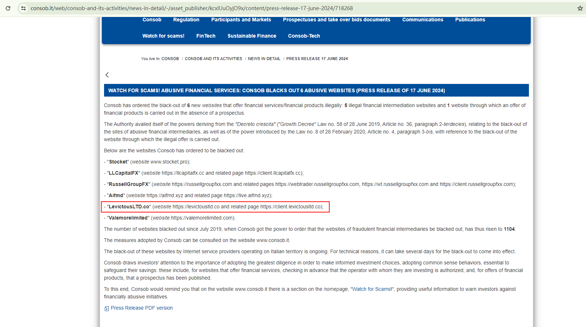Image resolution: width=586 pixels, height=327 pixels.
Task: Bookmark this page with the star icon
Action: point(580,8)
